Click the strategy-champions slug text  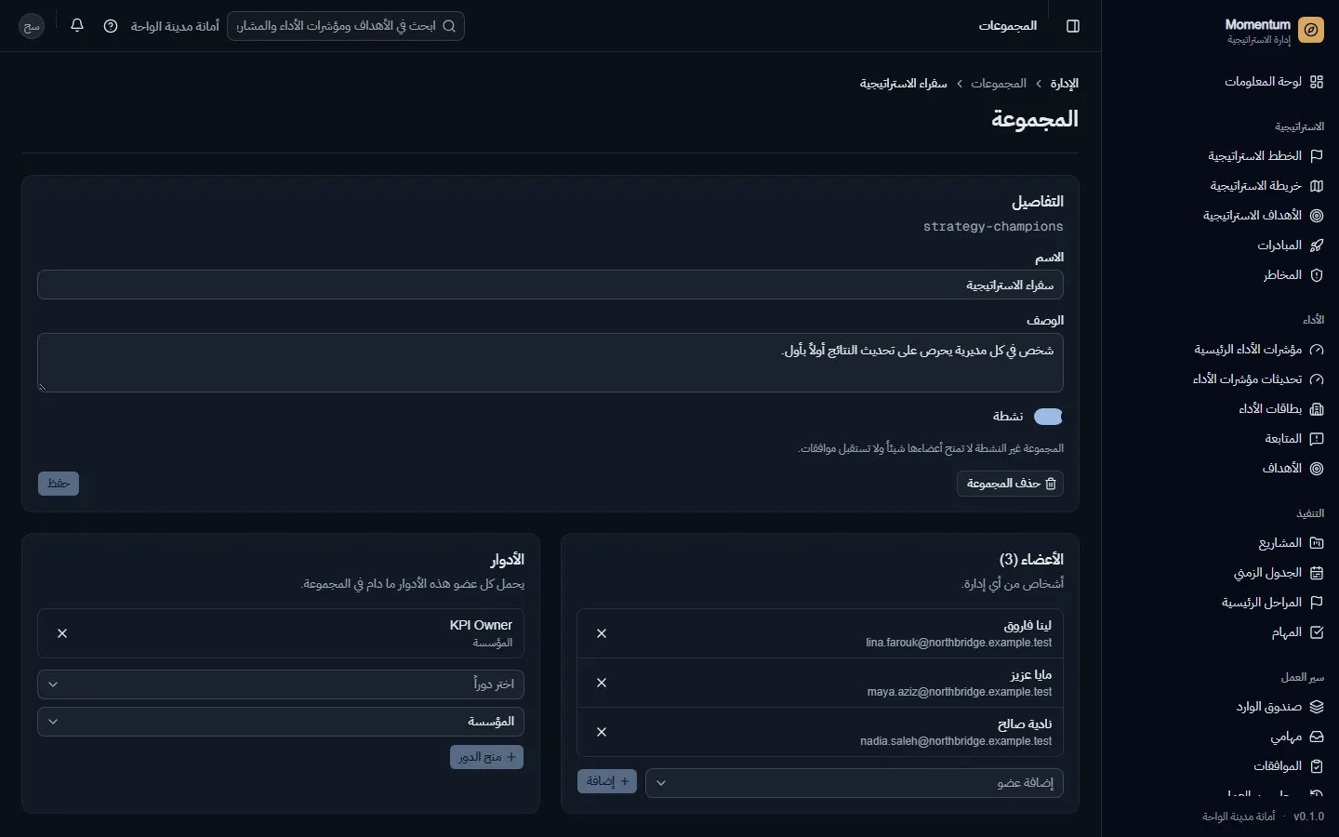[993, 227]
